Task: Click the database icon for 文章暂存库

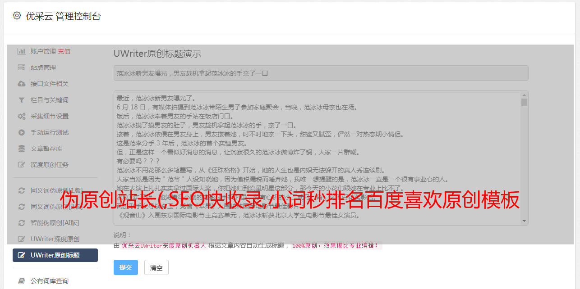Action: [x=21, y=149]
